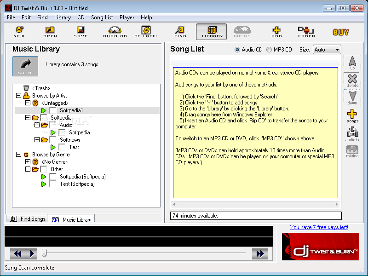Click the DJ Twist & Burn banner

tap(320, 247)
